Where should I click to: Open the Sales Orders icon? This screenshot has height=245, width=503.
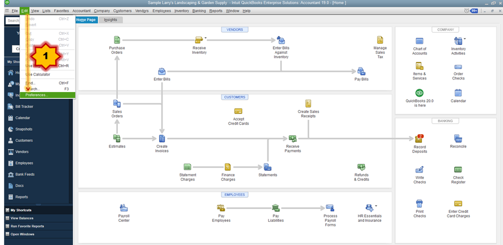[117, 104]
